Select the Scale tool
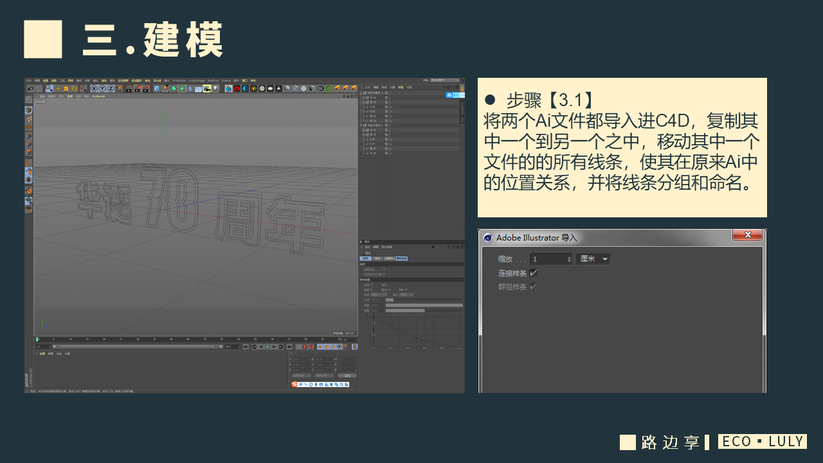The width and height of the screenshot is (823, 463). tap(66, 89)
